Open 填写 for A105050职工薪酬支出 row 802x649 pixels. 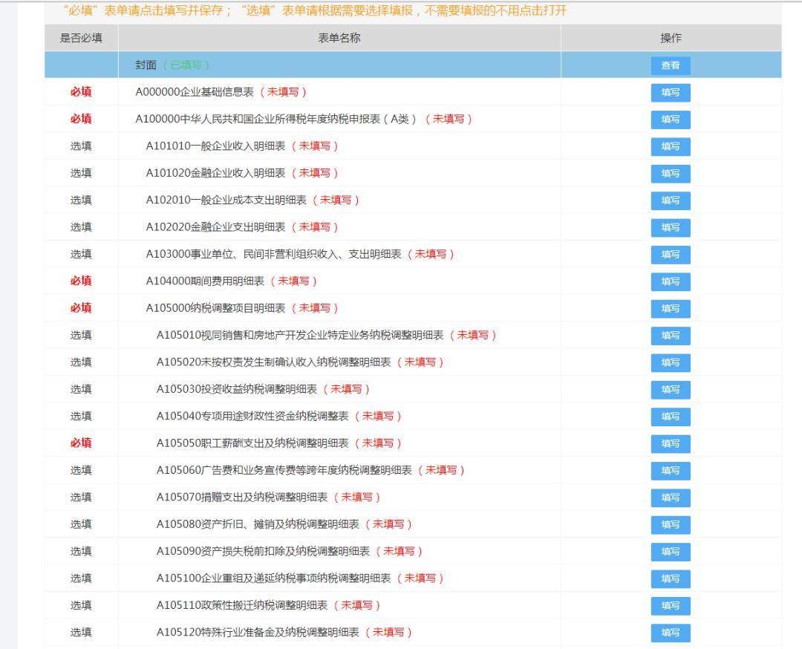[671, 443]
